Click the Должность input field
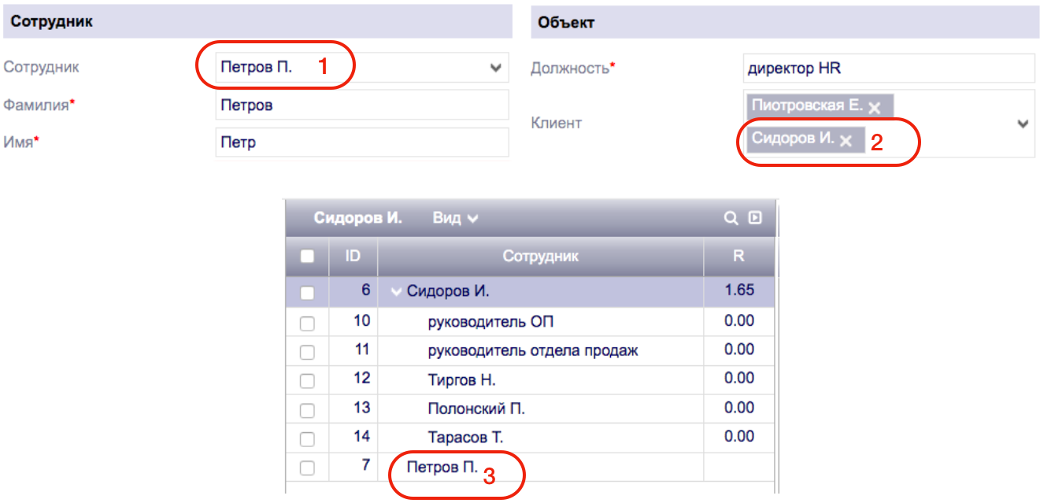The image size is (1040, 503). point(889,68)
